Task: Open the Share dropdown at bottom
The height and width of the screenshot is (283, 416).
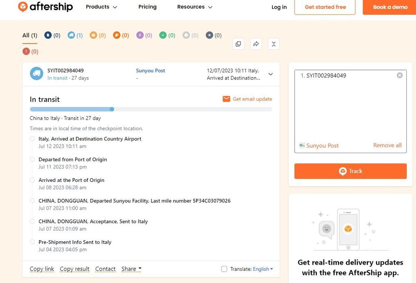Action: click(x=131, y=269)
